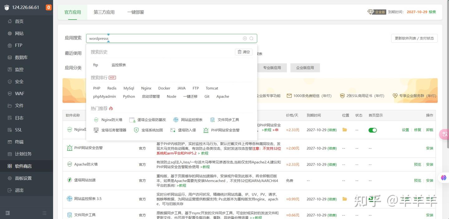The width and height of the screenshot is (449, 219).
Task: Pick 堡塔防入侵 recommendation
Action: click(183, 130)
